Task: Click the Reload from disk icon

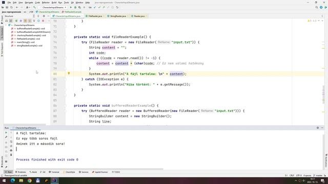Action: (11, 7)
